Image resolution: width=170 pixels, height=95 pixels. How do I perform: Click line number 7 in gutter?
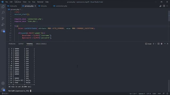11,26
